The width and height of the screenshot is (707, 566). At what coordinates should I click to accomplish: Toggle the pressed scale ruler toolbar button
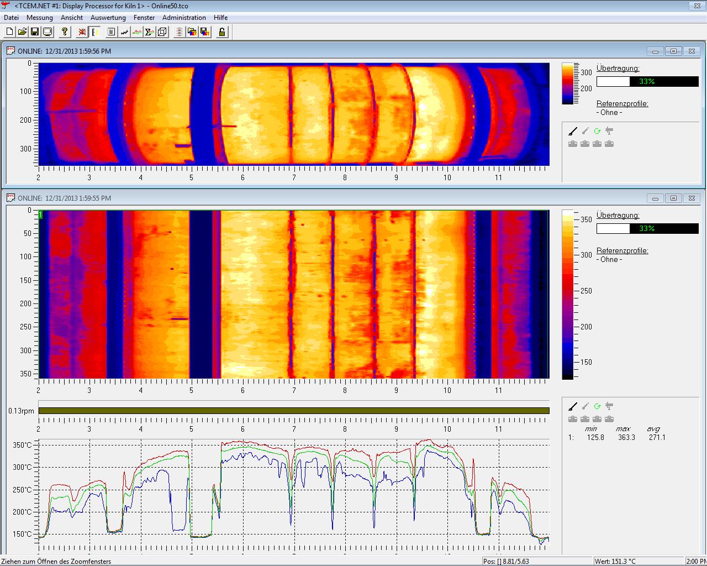(95, 32)
